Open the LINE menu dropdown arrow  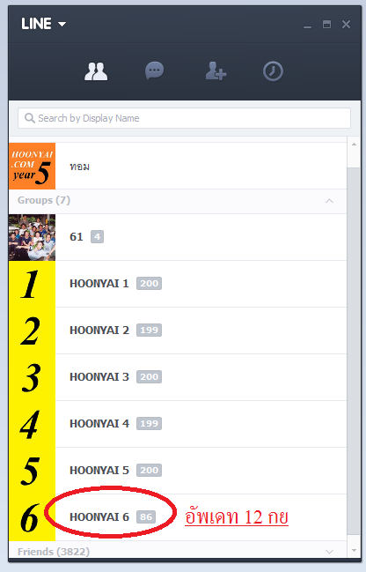[62, 25]
